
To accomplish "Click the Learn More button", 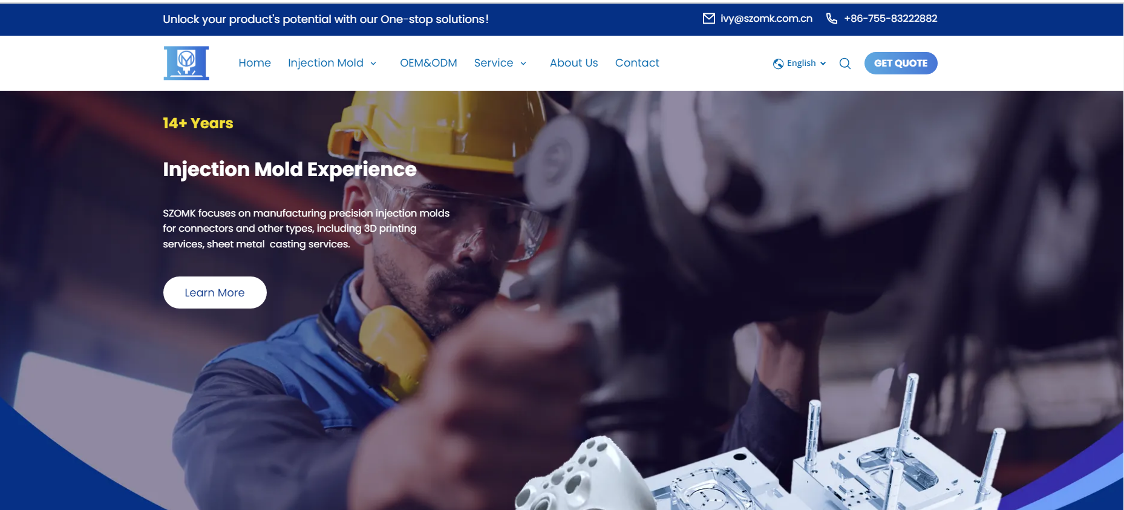I will [215, 292].
